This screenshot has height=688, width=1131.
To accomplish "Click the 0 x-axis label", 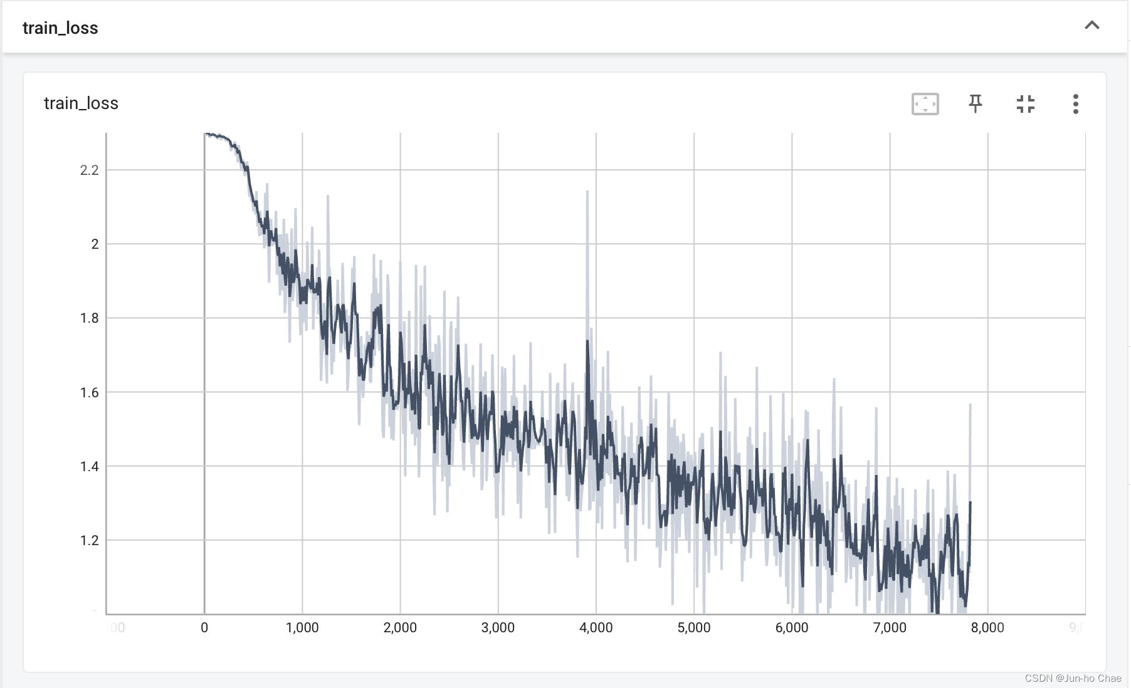I will coord(204,627).
